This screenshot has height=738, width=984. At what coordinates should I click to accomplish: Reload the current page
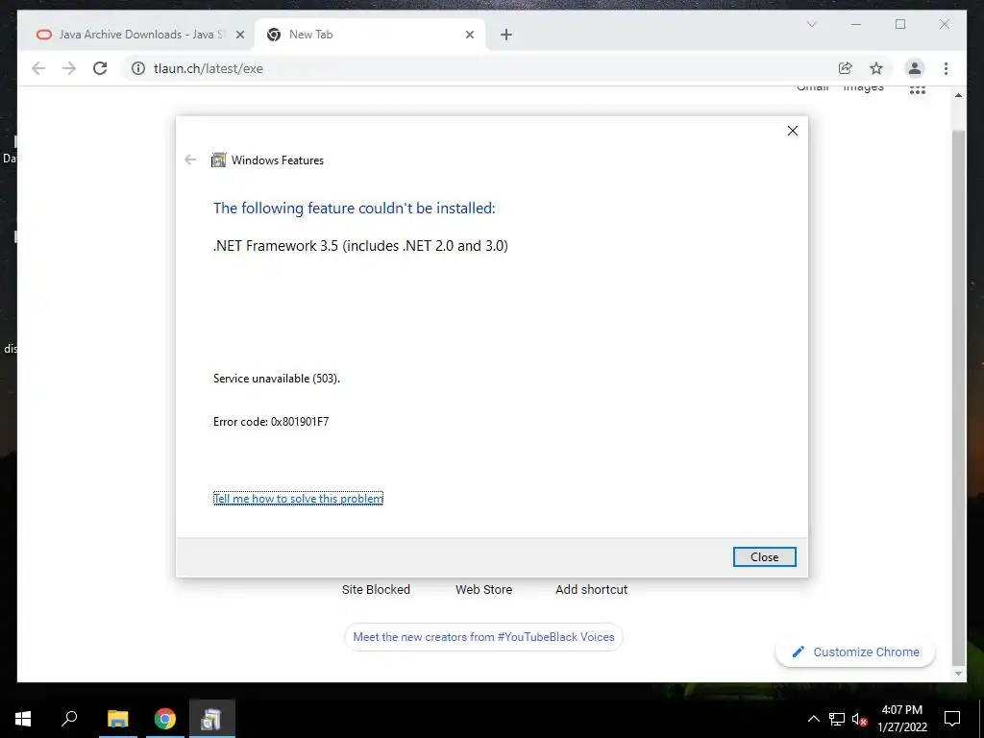click(100, 68)
